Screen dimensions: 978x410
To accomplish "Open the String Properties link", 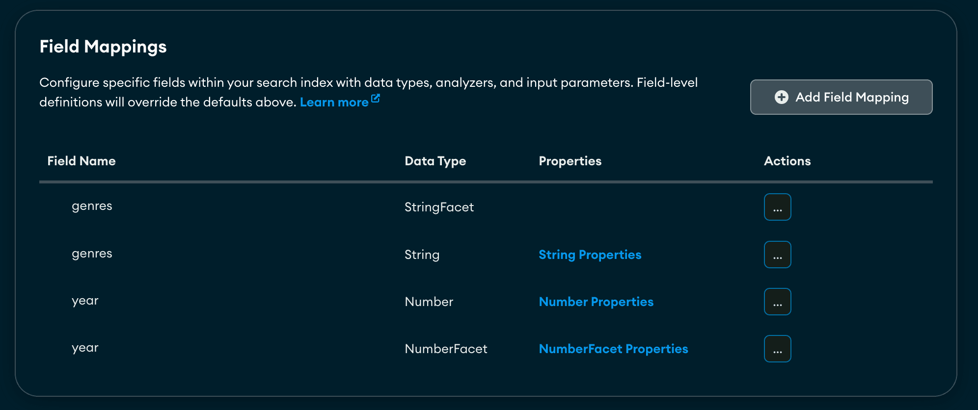I will tap(590, 255).
